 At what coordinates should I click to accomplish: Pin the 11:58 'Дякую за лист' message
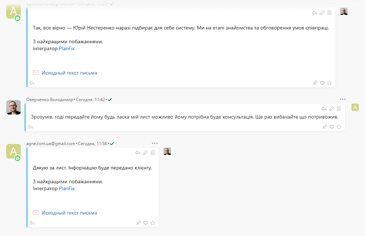[138, 223]
